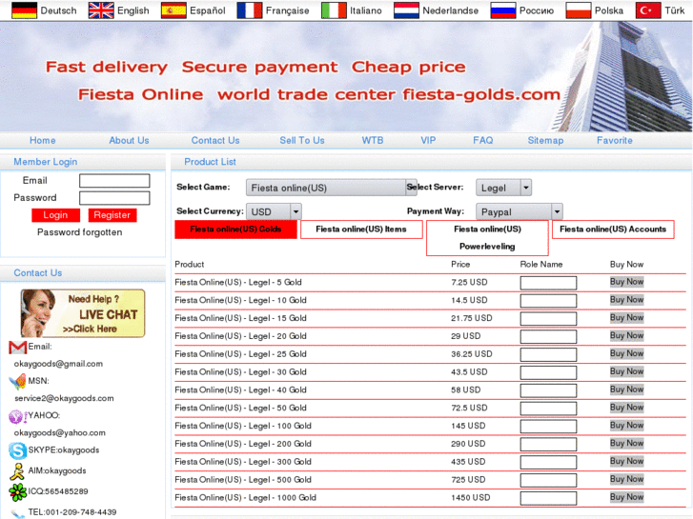Click the Italian flag icon
693x519 pixels.
point(334,10)
